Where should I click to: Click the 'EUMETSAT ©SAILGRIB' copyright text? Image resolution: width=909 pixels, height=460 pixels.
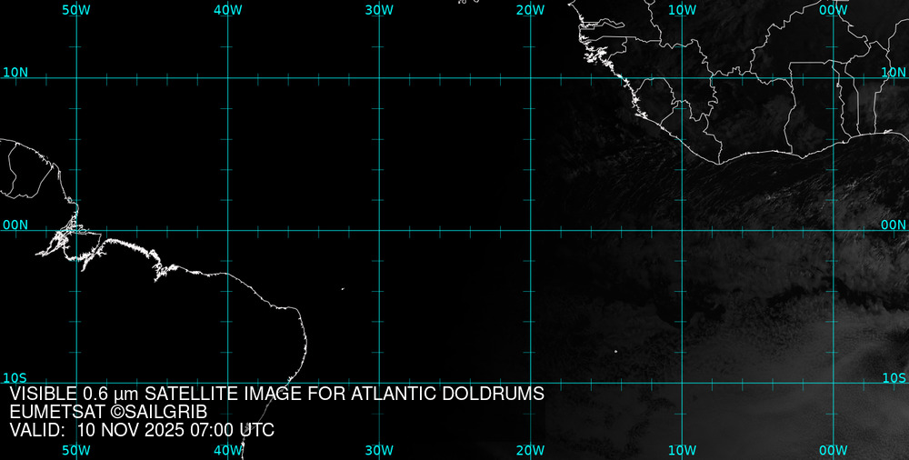(108, 412)
